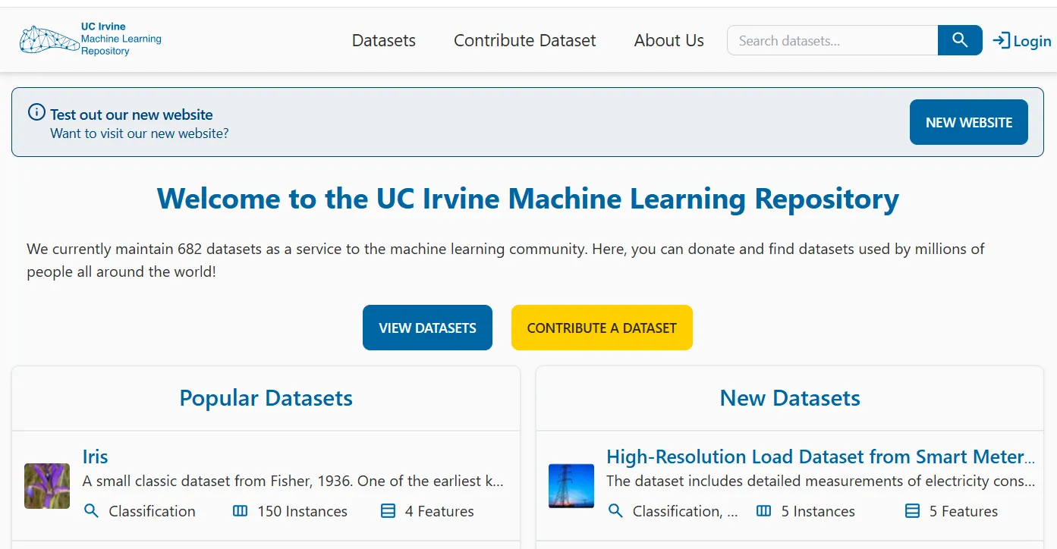Click the Login arrow icon
Screen dimensions: 1057x549
click(x=1002, y=41)
